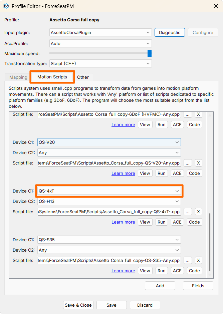Click the Save button
Image resolution: width=223 pixels, height=314 pixels.
pyautogui.click(x=111, y=305)
